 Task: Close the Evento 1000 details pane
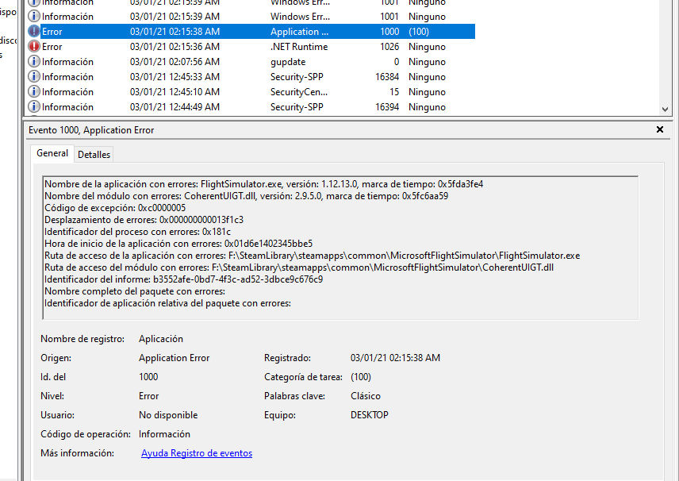coord(659,129)
